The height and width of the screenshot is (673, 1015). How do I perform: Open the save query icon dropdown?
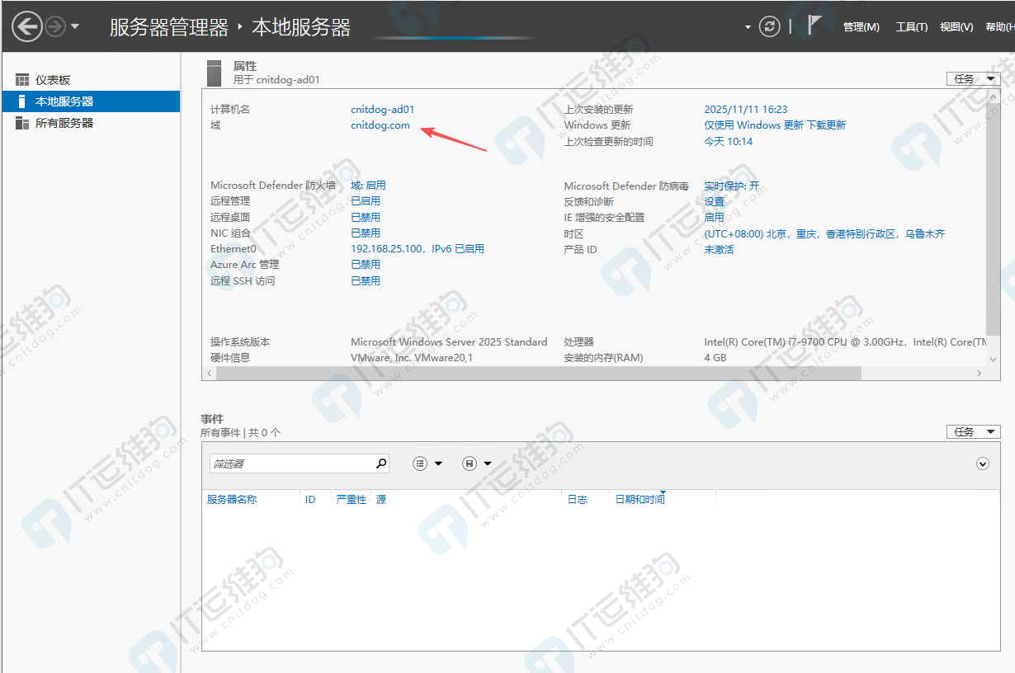point(476,464)
